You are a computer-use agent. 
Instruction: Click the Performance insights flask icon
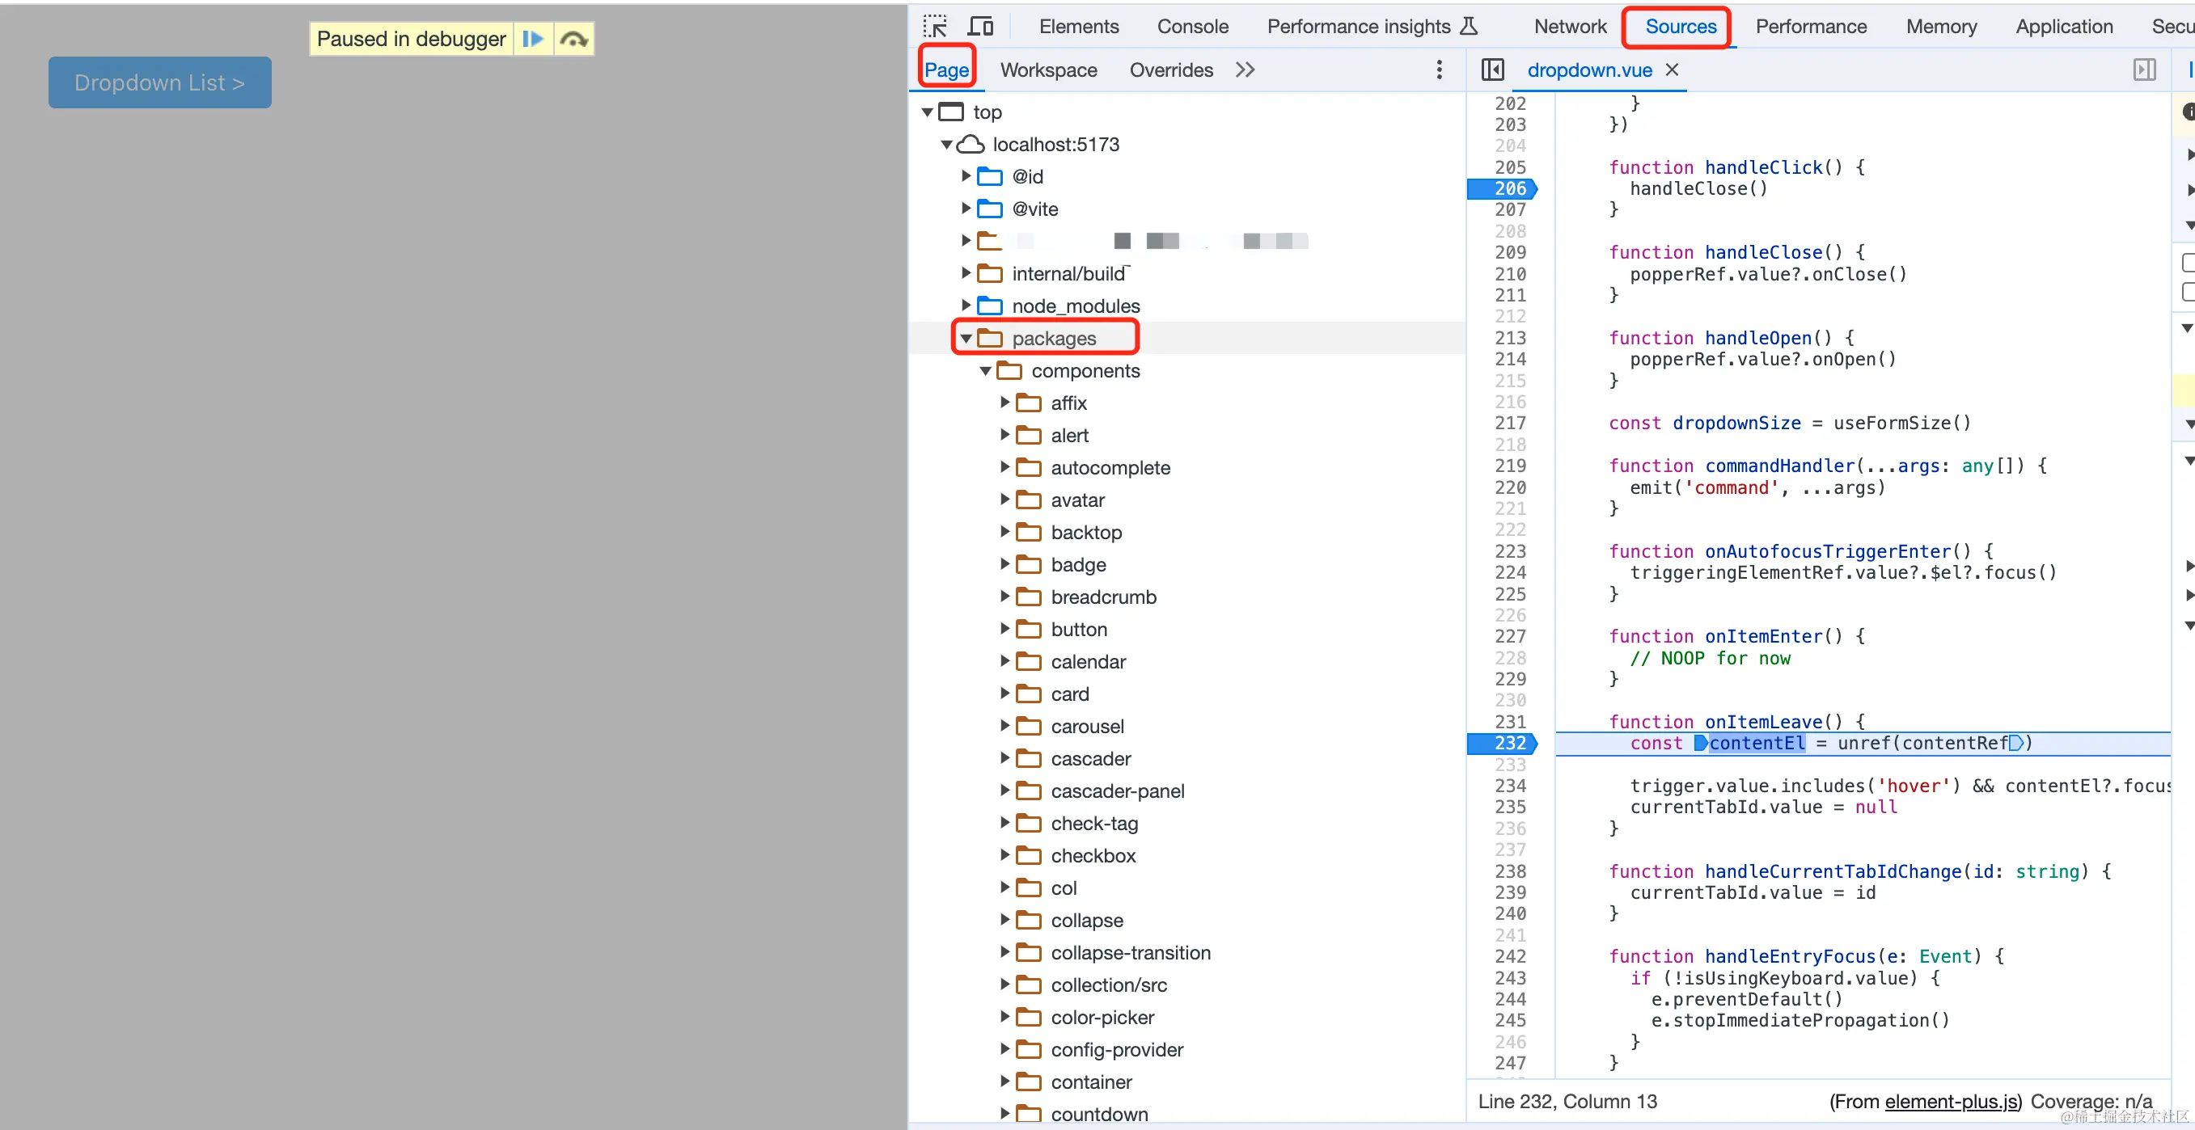click(1468, 27)
